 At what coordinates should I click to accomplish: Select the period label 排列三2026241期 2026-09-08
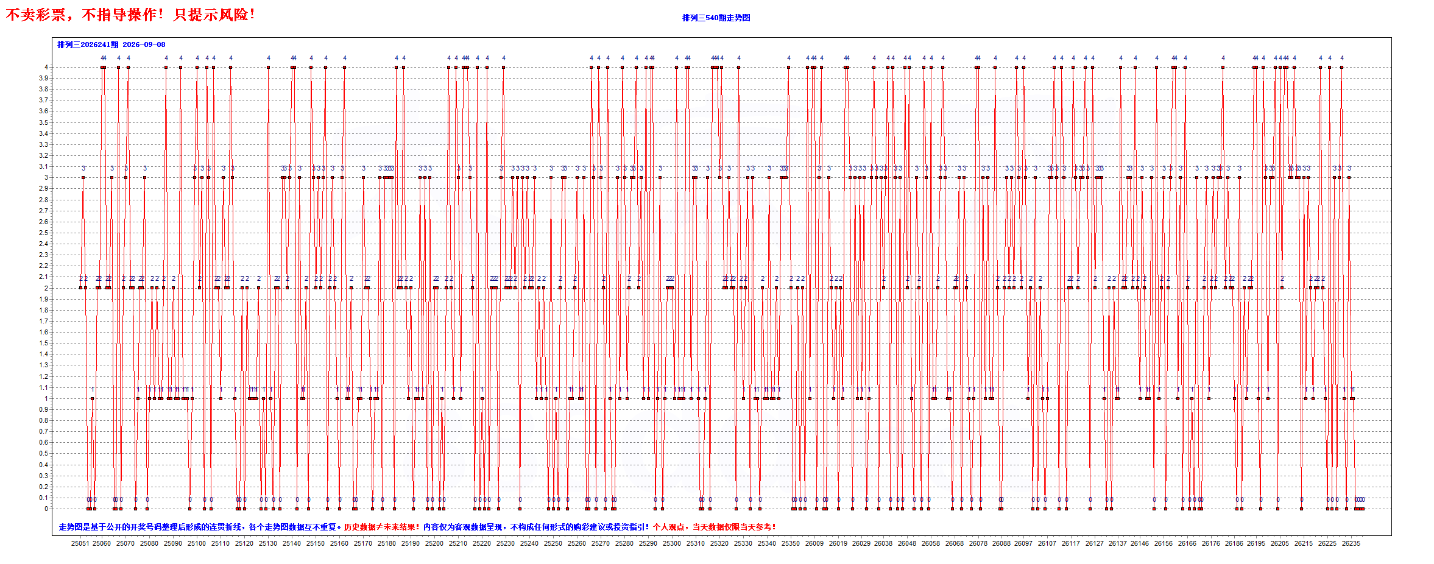pyautogui.click(x=111, y=44)
